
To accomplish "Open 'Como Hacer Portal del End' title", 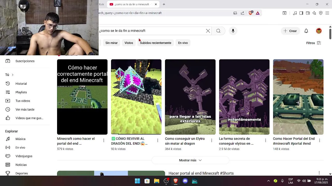I will coord(294,141).
